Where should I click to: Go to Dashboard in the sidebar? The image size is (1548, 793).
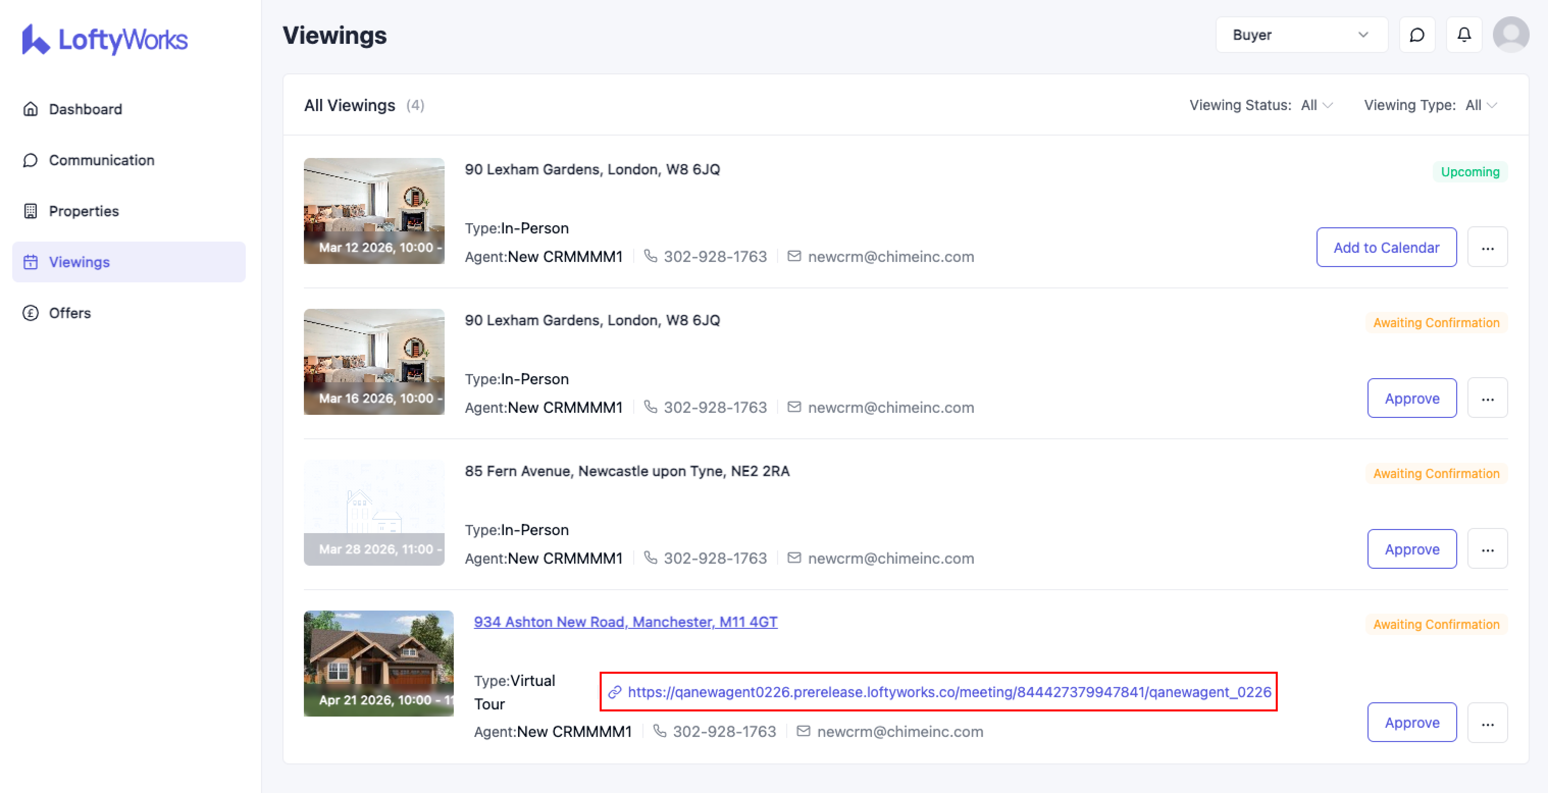(x=85, y=110)
